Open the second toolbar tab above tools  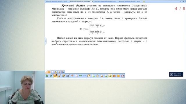52,72
